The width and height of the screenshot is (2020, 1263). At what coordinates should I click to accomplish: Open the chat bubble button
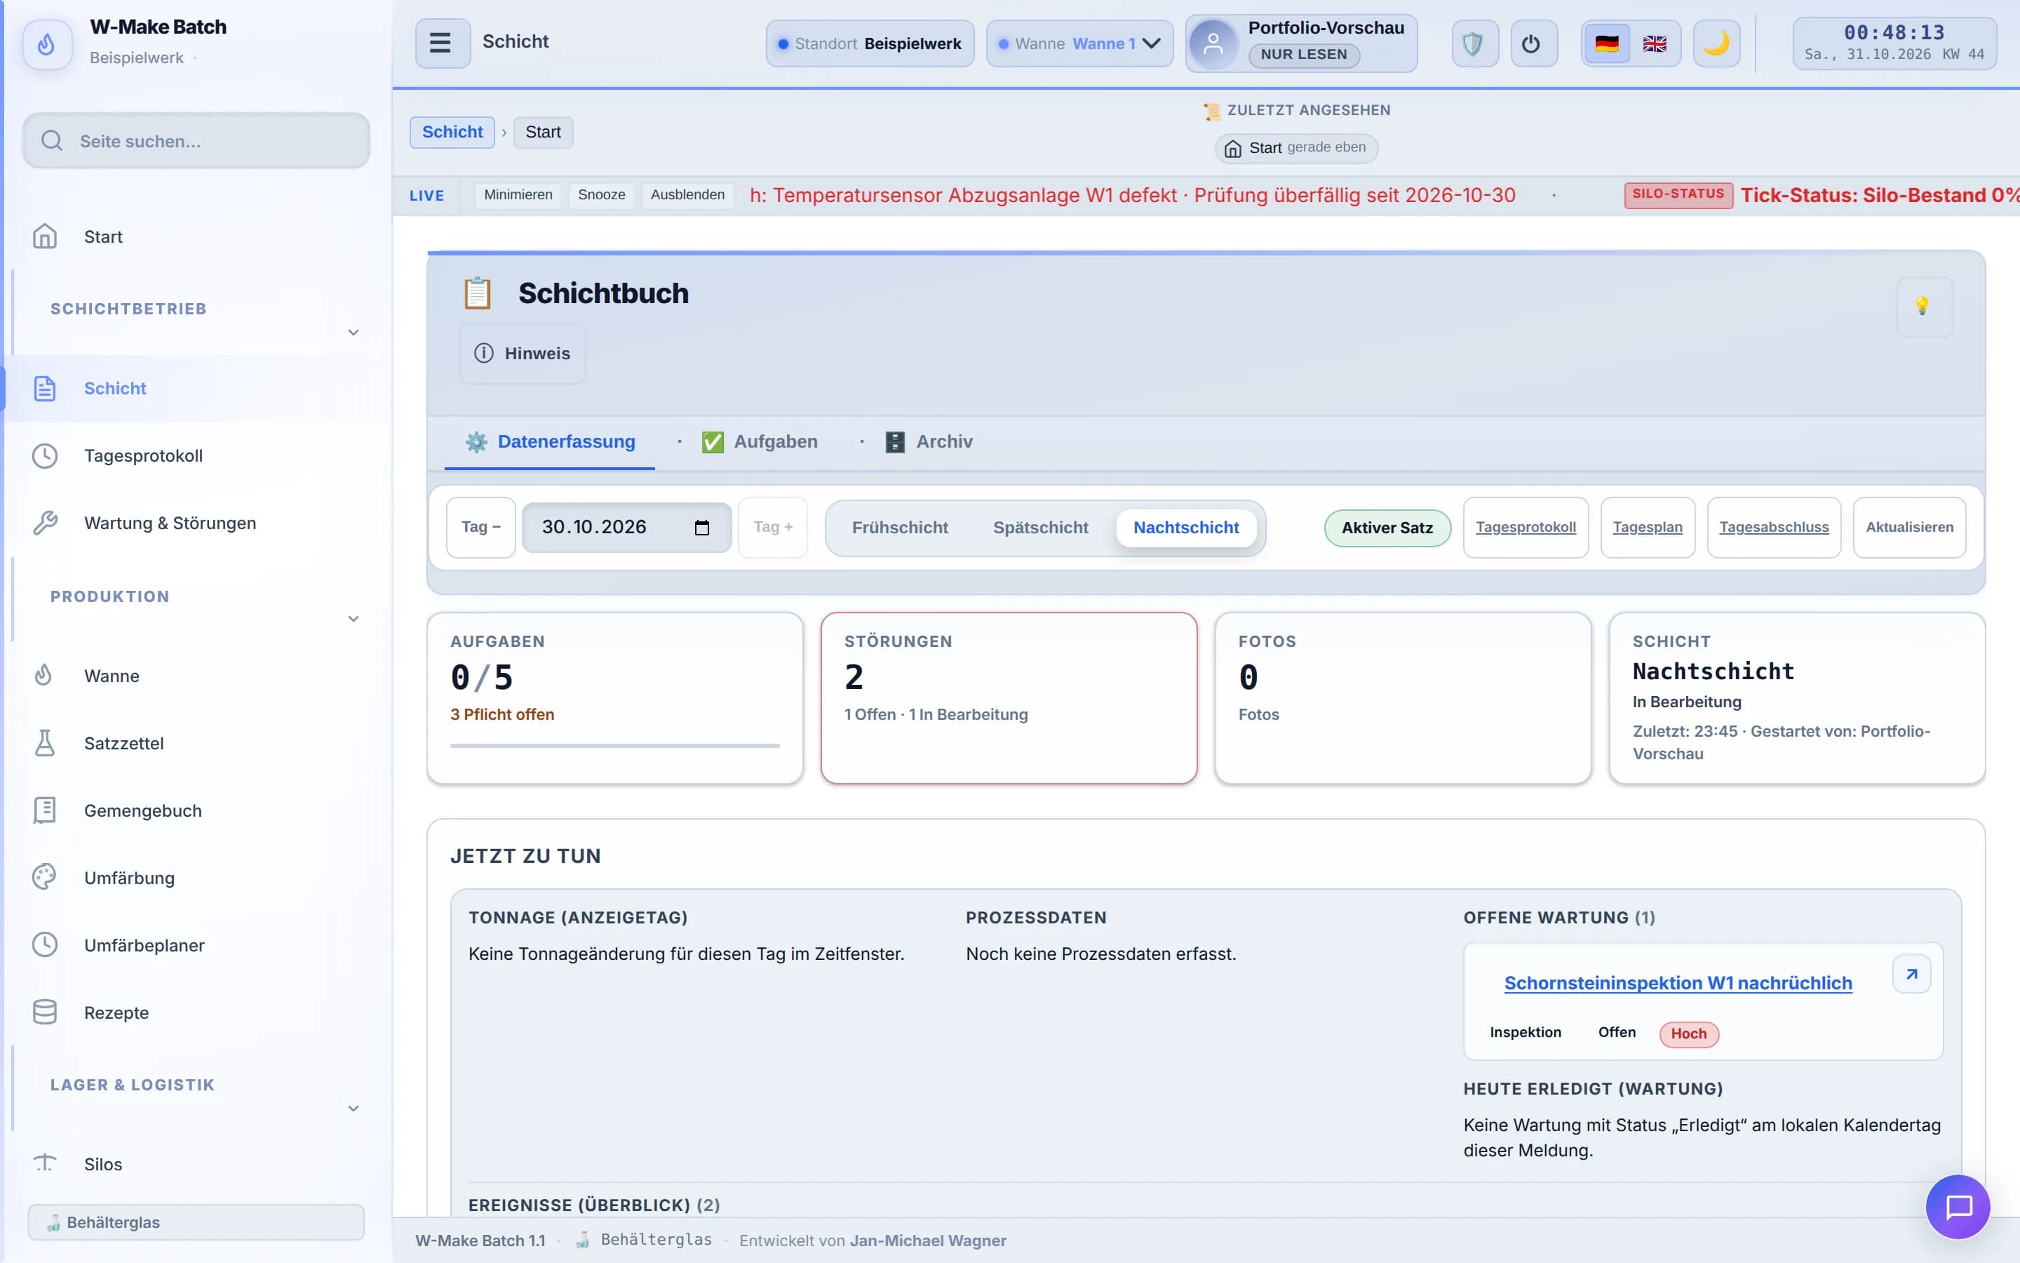[x=1958, y=1206]
